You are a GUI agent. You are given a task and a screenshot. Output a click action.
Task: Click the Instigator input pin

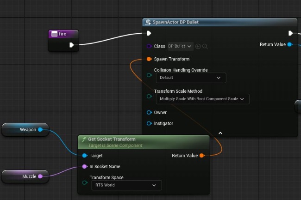click(x=149, y=123)
